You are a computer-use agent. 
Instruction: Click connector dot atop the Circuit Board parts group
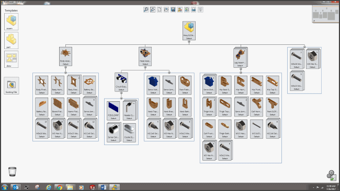(x=121, y=99)
